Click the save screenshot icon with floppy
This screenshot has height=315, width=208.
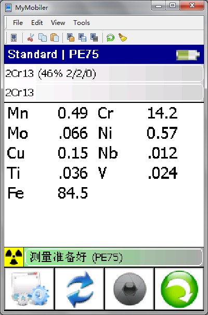(x=82, y=37)
